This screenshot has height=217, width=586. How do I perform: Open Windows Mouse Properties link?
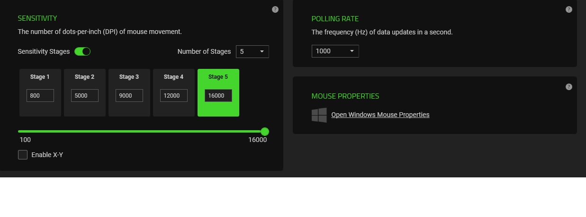tap(380, 115)
